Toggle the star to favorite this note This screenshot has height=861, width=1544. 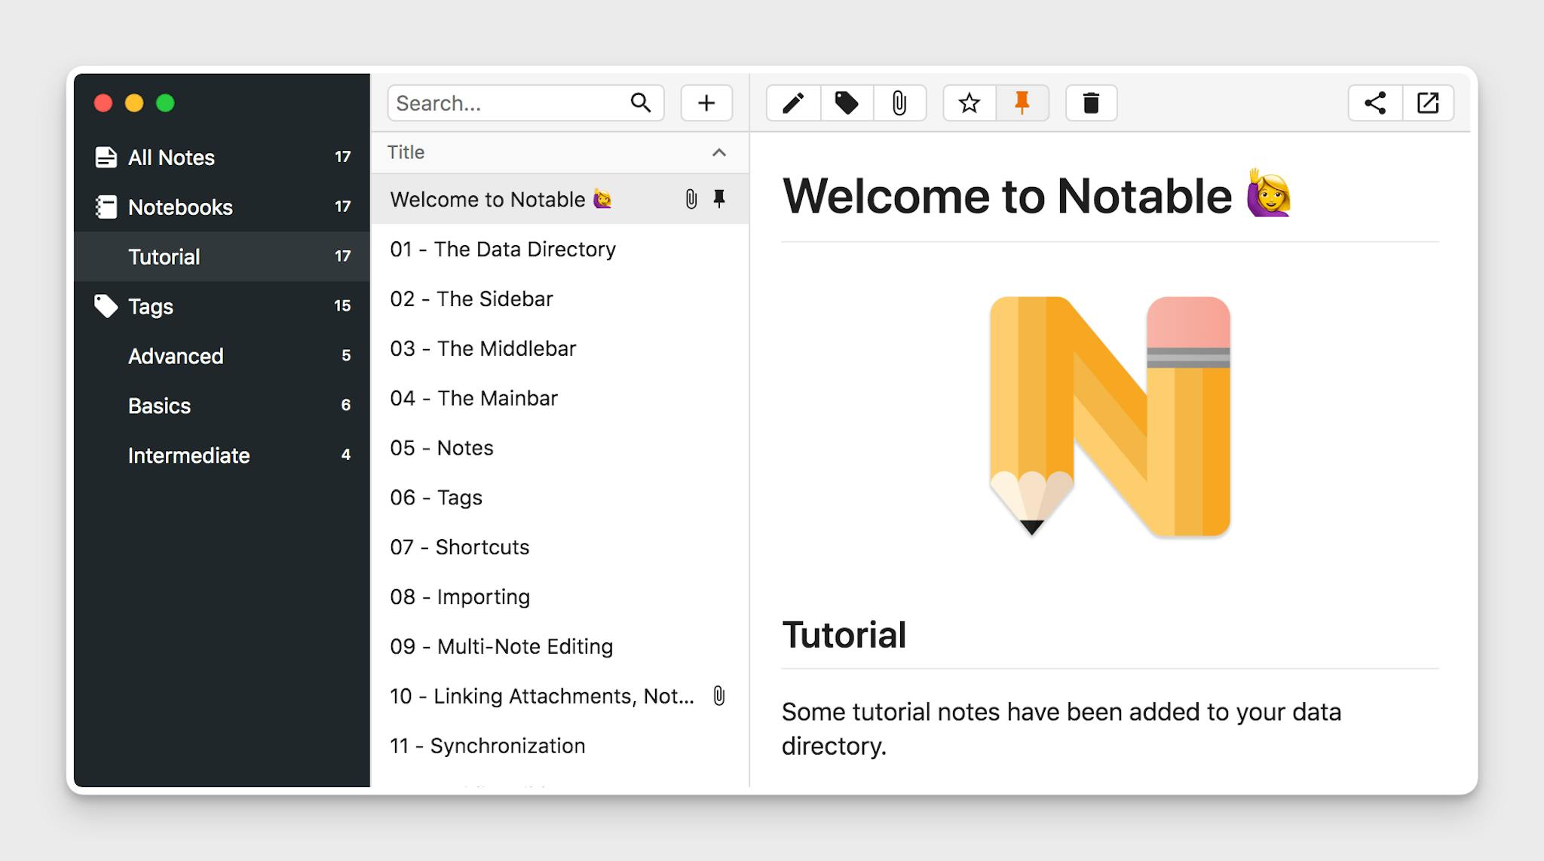coord(969,103)
